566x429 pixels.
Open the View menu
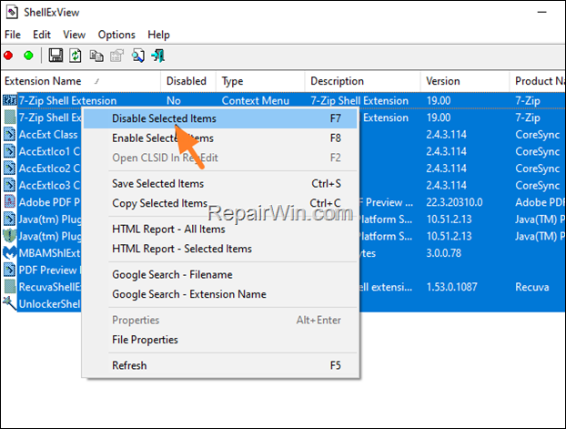coord(74,35)
